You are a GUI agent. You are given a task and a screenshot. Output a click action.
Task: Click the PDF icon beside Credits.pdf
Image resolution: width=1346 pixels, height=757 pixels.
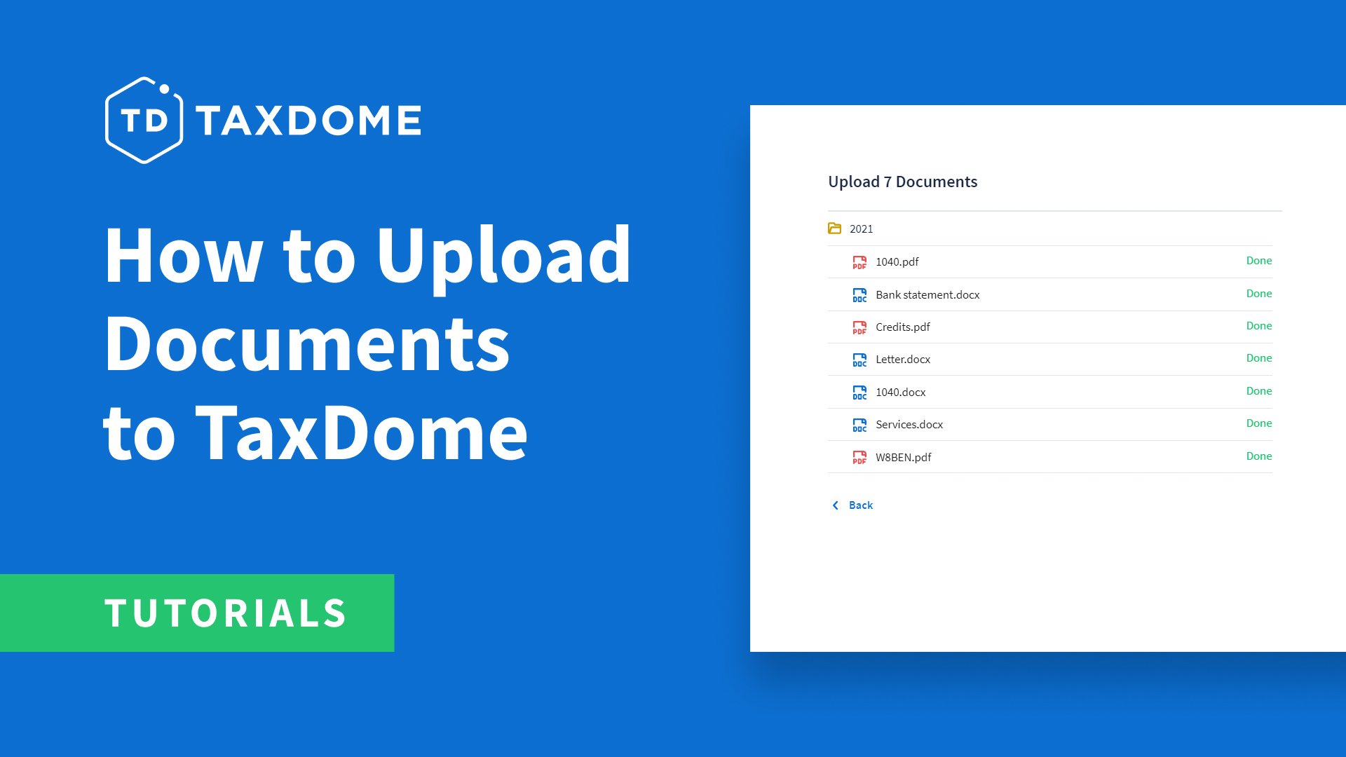coord(859,327)
